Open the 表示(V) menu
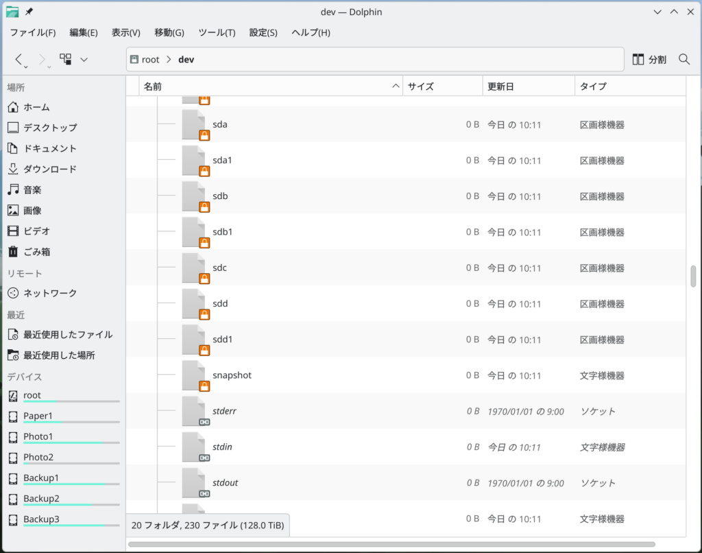The height and width of the screenshot is (553, 702). pos(125,33)
